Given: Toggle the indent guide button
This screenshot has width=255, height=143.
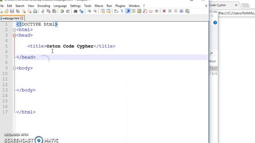Looking at the screenshot, I should (128, 11).
